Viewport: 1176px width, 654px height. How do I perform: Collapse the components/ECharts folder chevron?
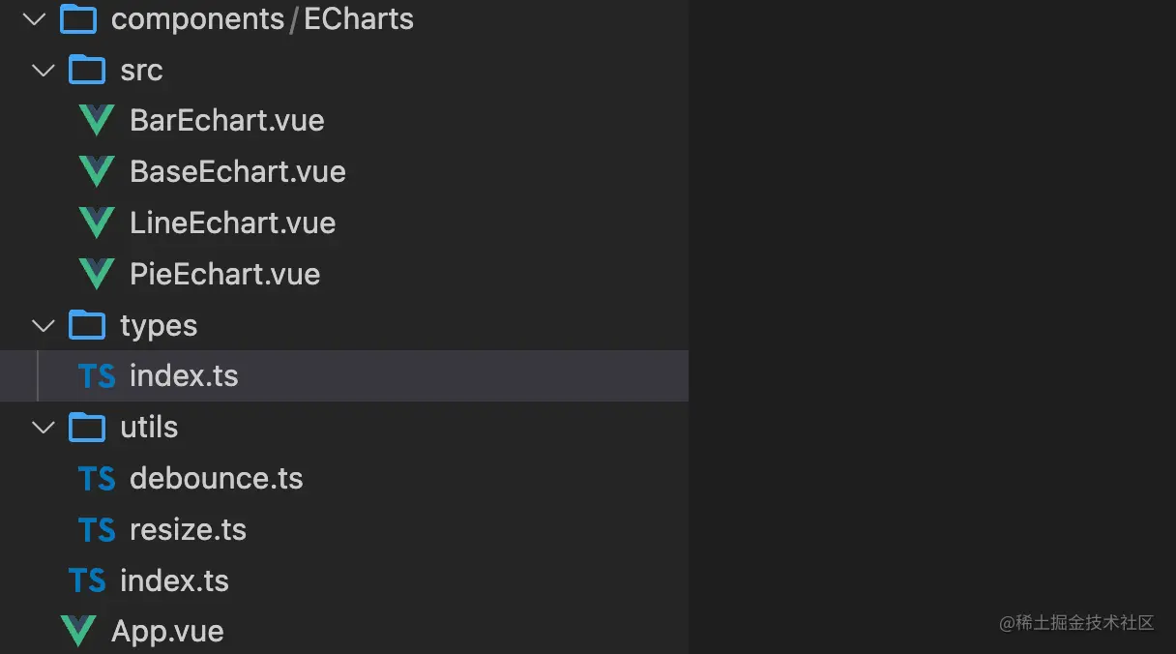pos(34,19)
